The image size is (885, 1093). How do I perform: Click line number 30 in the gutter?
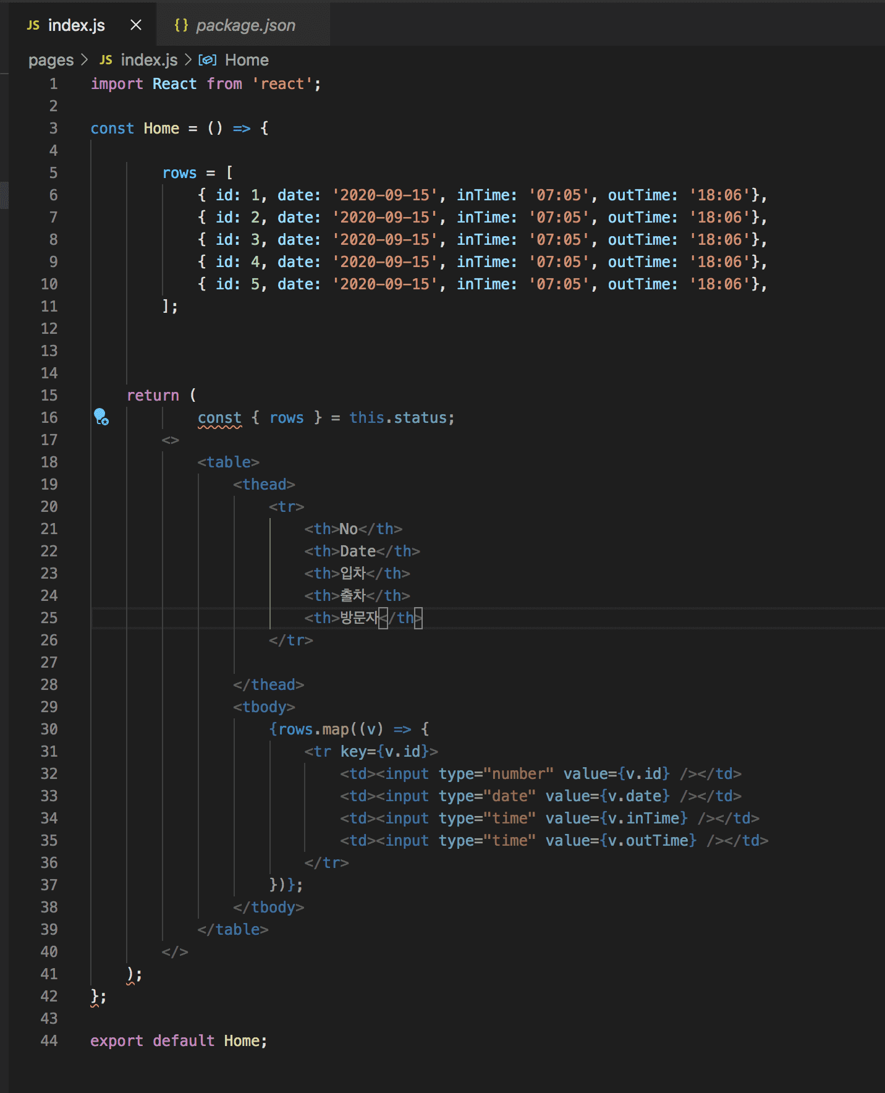(x=49, y=729)
